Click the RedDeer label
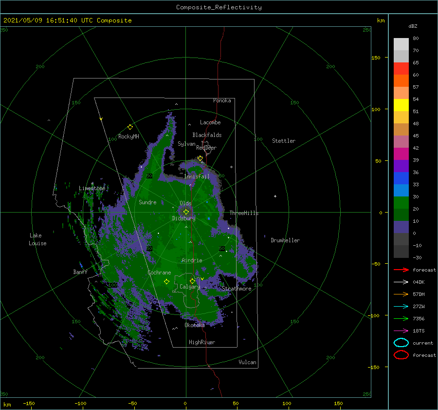Image resolution: width=438 pixels, height=410 pixels. click(206, 148)
